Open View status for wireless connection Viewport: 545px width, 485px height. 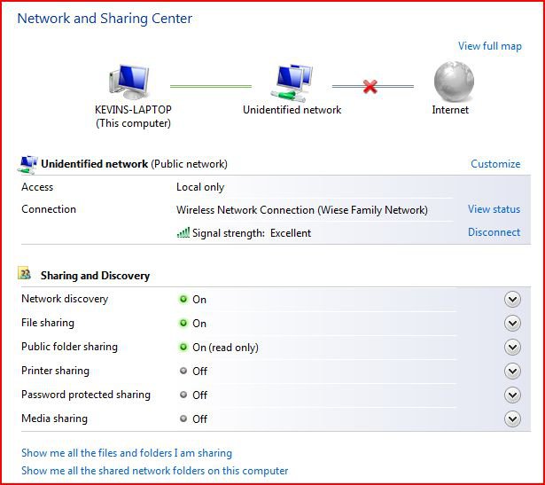point(494,209)
